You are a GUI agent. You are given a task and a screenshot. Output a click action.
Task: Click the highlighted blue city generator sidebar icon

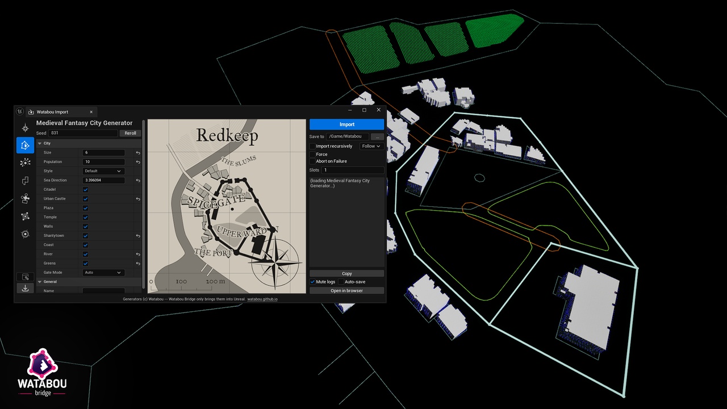click(25, 145)
